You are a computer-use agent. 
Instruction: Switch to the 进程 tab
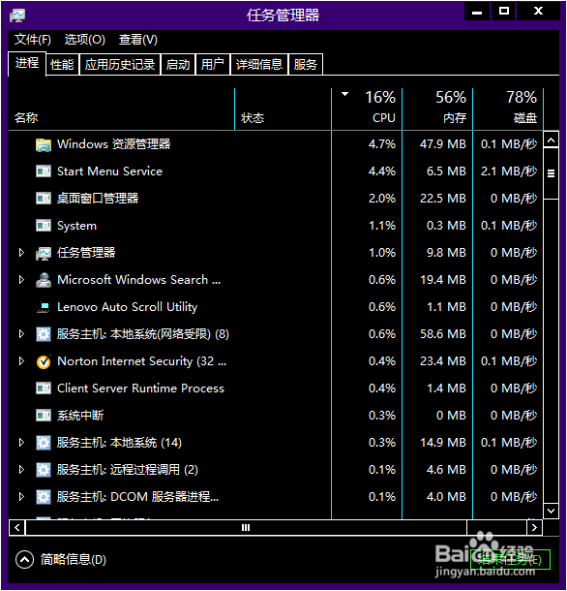pyautogui.click(x=27, y=63)
